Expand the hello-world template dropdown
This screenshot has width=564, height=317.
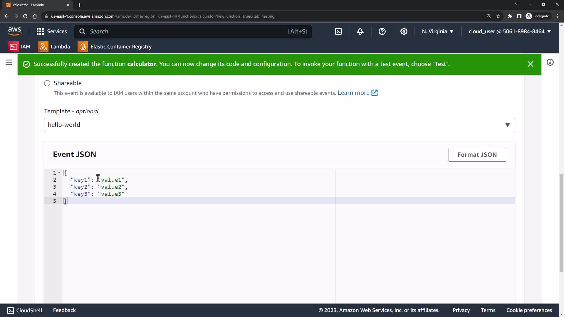click(x=279, y=125)
